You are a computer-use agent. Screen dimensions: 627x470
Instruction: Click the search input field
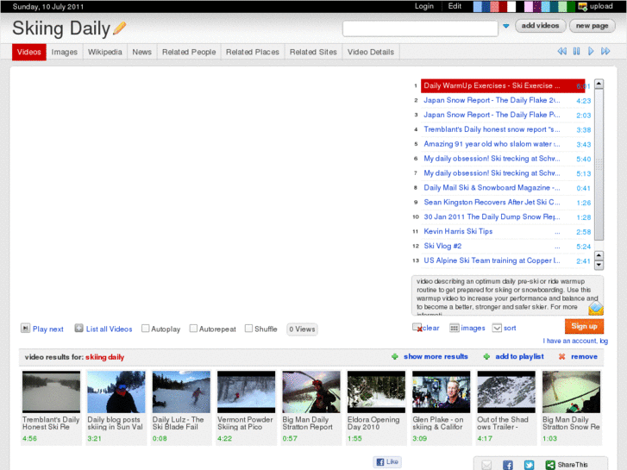coord(420,28)
